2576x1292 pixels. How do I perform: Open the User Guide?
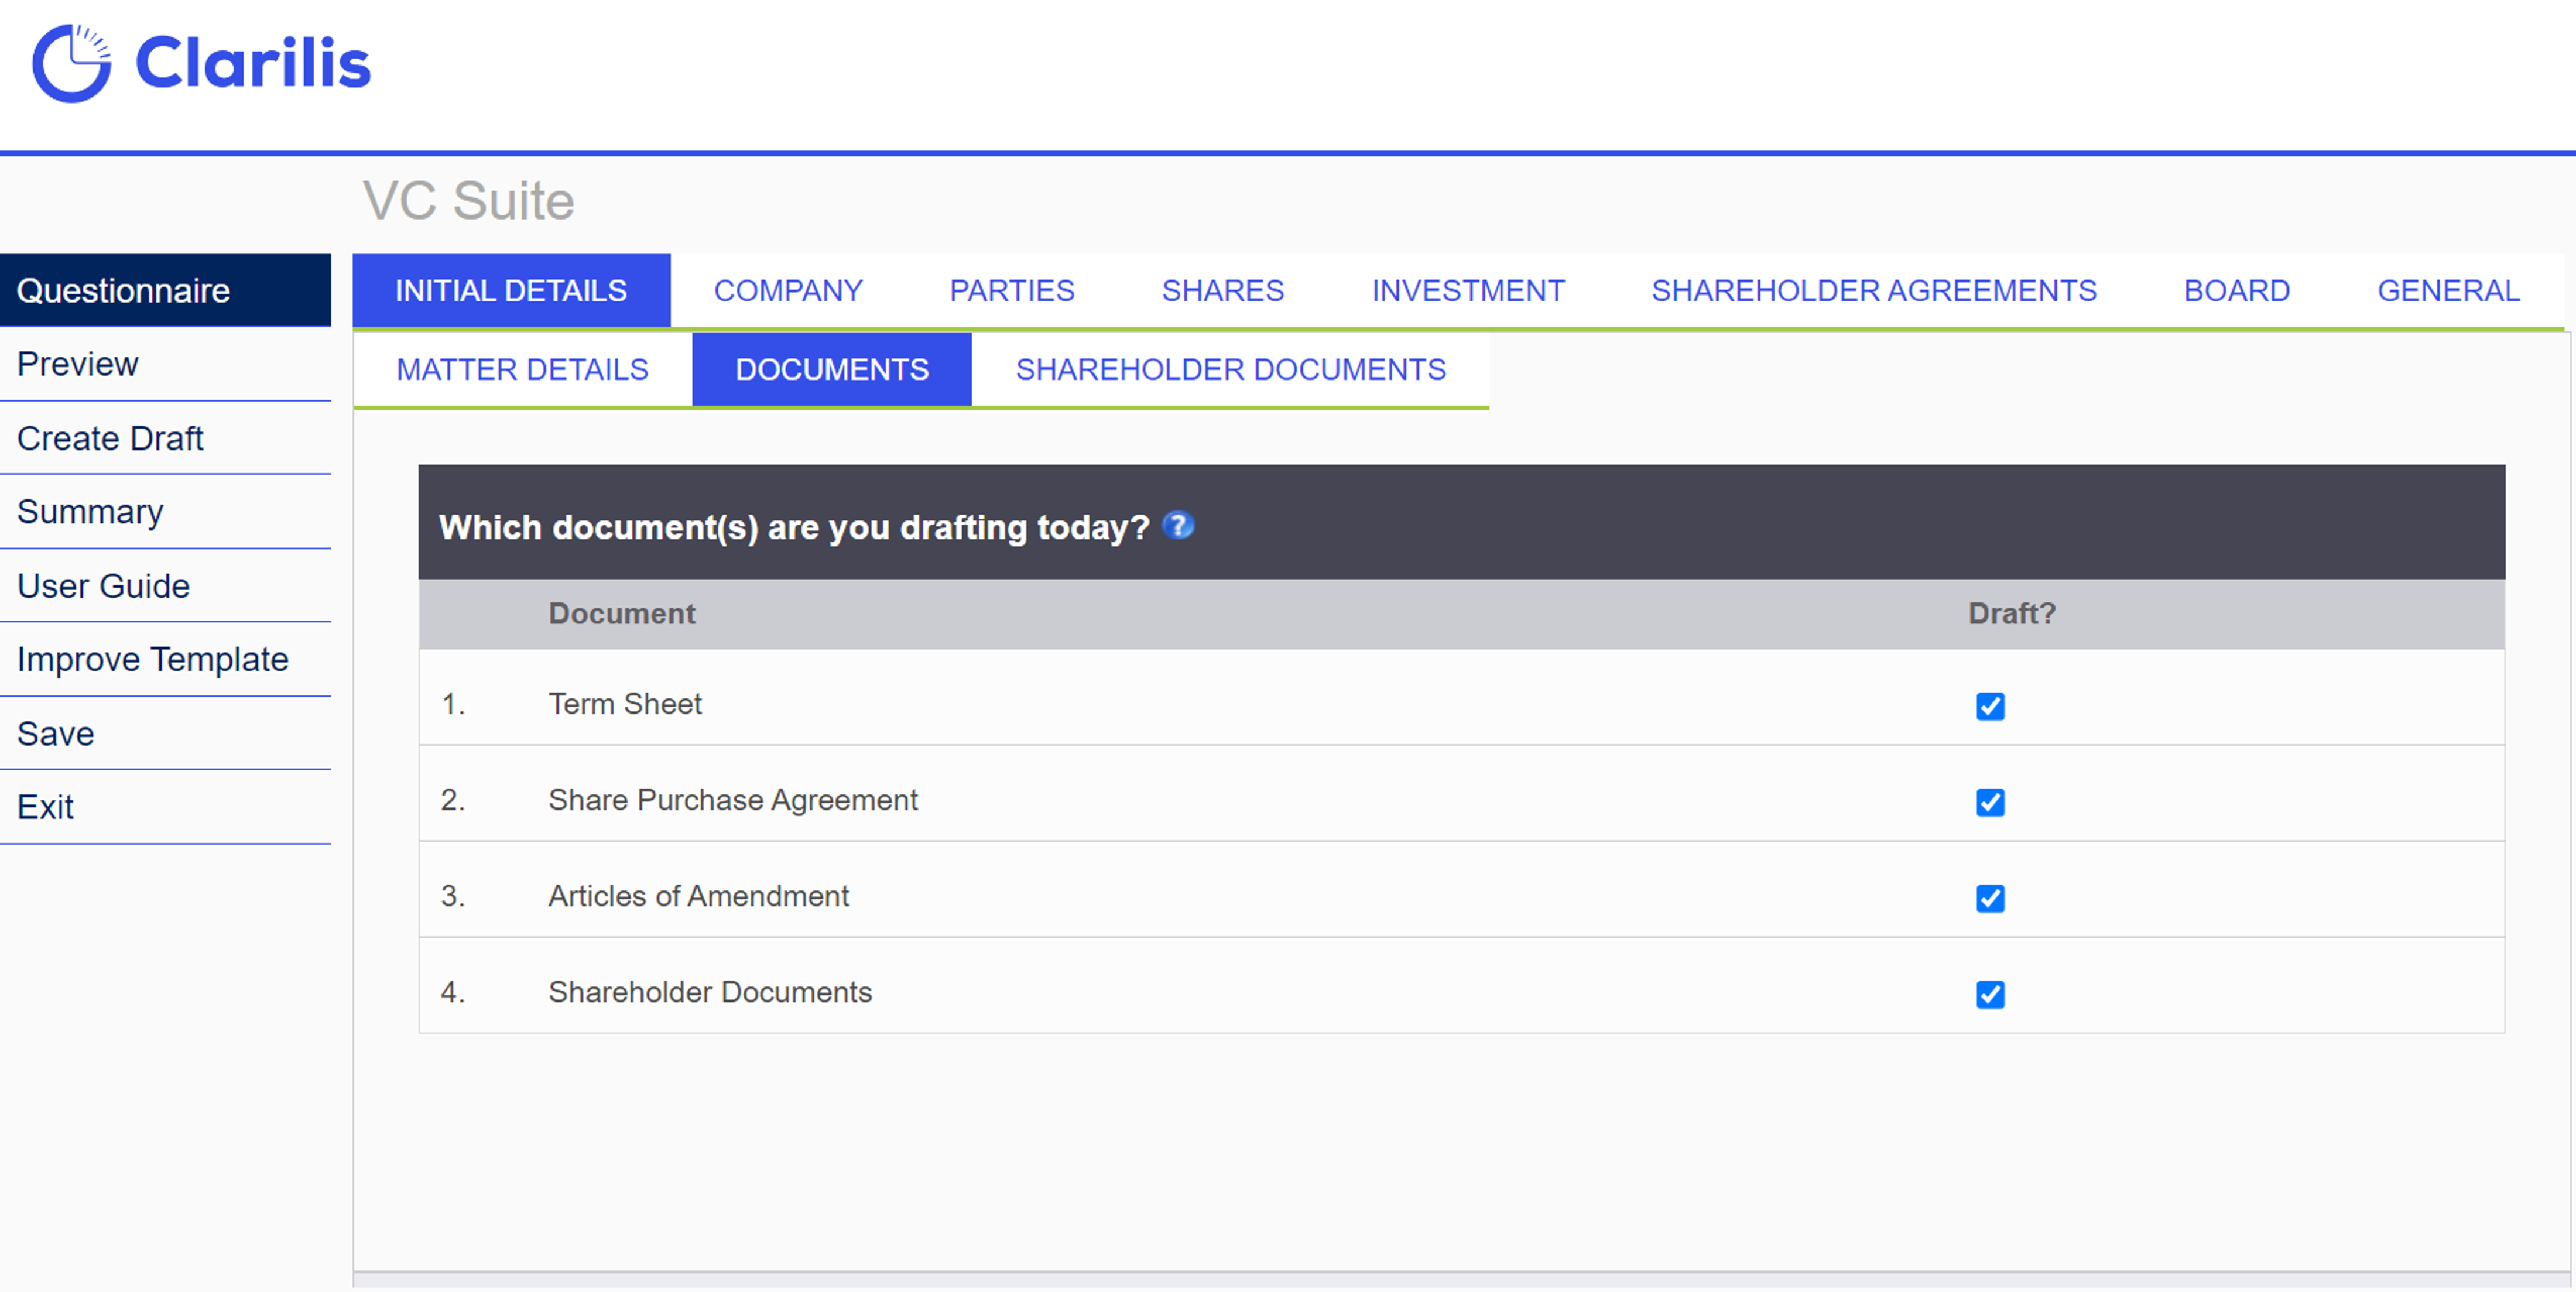pyautogui.click(x=102, y=585)
